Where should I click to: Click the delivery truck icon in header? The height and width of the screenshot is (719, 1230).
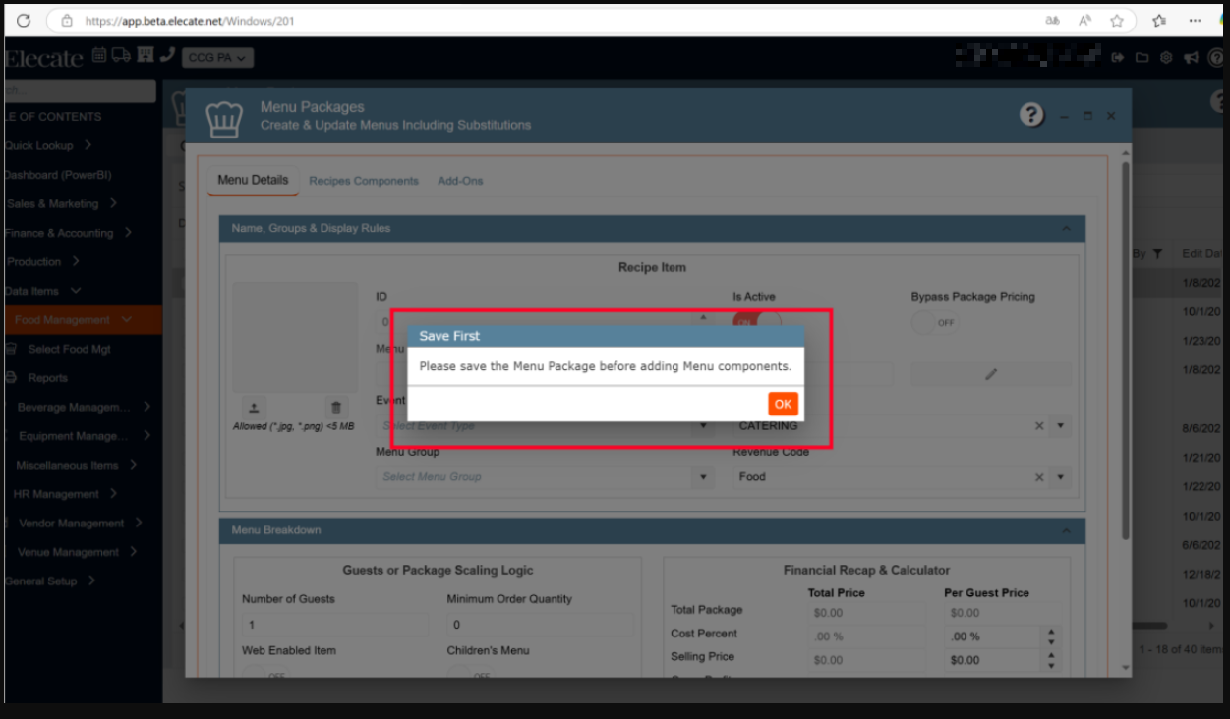[x=122, y=56]
